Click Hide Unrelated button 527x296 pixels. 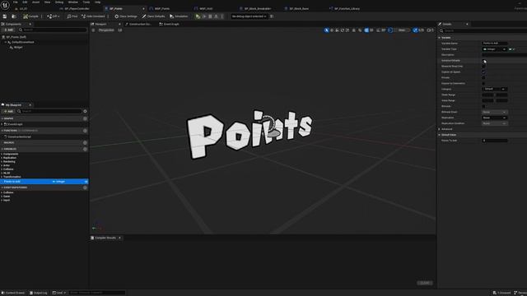[x=93, y=16]
